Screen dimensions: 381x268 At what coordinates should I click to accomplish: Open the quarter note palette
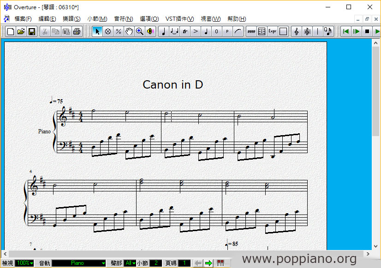[164, 31]
